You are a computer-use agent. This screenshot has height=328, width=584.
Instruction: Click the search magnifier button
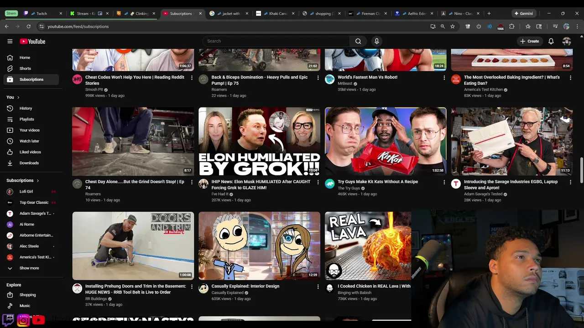[x=358, y=41]
